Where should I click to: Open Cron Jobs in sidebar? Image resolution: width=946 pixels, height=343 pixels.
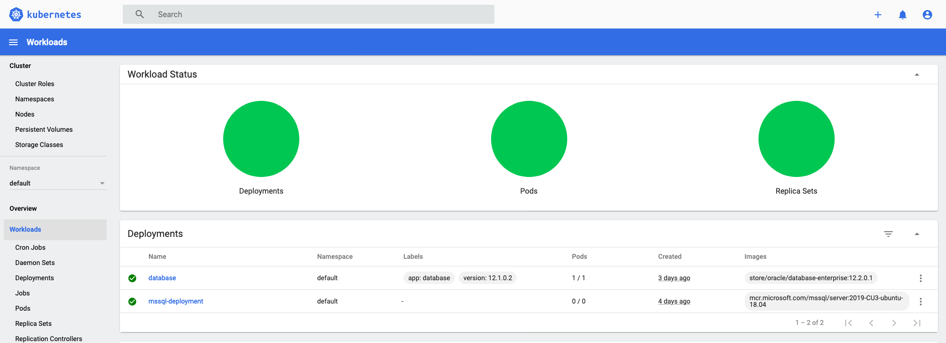pos(30,247)
